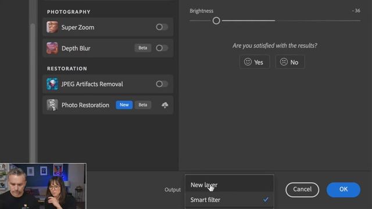Viewport: 372px width, 209px height.
Task: Click the Depth Blur filter thumbnail icon
Action: pos(52,48)
